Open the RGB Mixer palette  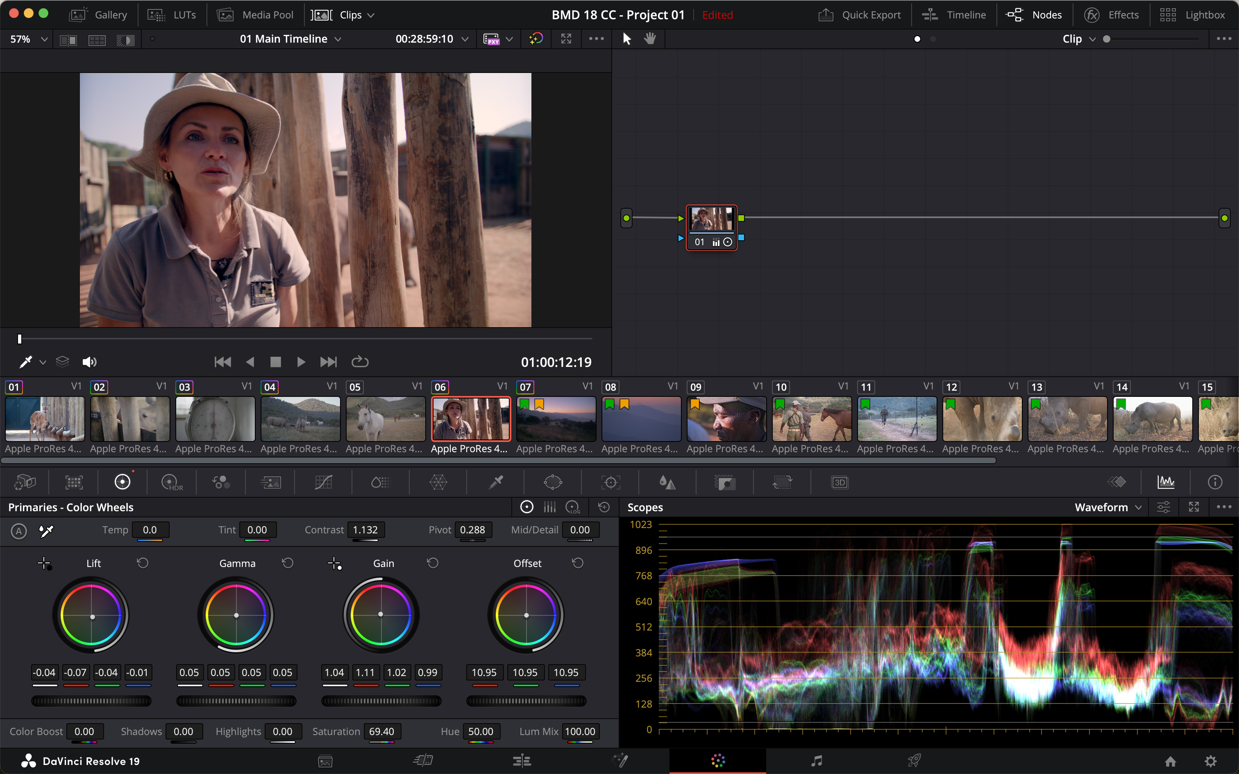221,482
